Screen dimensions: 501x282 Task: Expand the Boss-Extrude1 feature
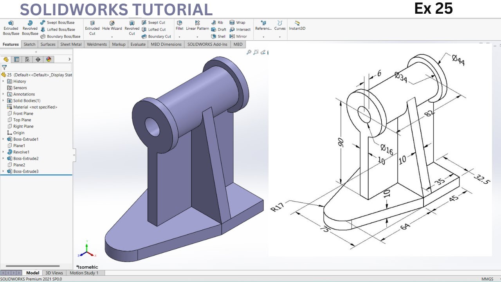coord(4,139)
